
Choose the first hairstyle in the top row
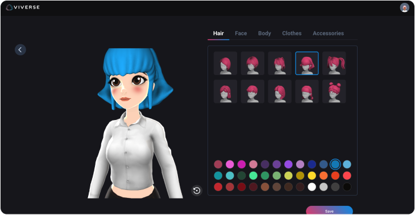click(x=225, y=63)
